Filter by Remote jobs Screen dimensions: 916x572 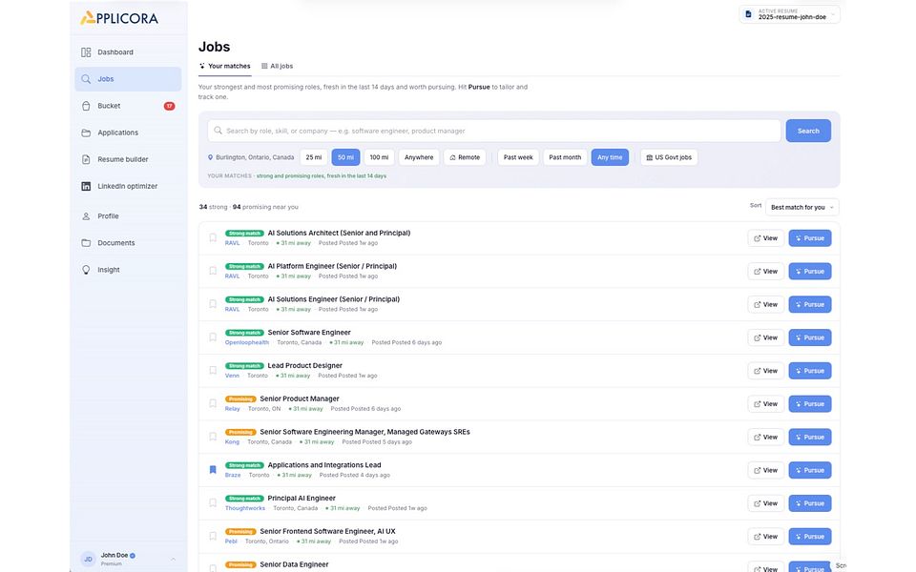click(465, 157)
